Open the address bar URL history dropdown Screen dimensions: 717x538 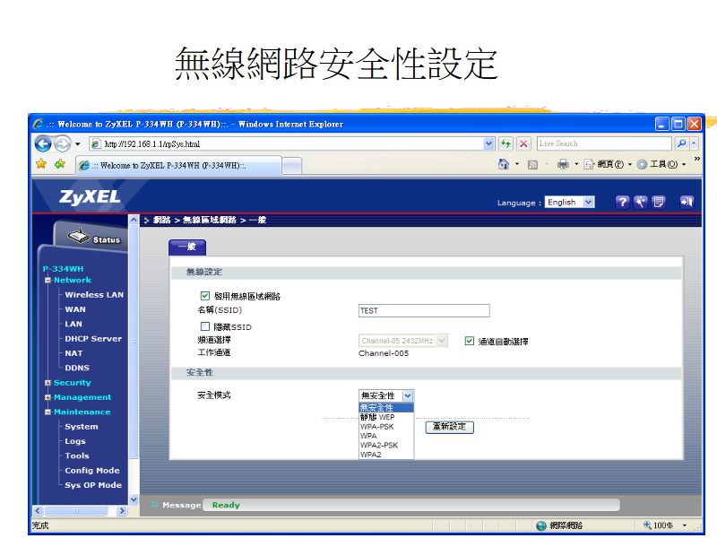[488, 143]
